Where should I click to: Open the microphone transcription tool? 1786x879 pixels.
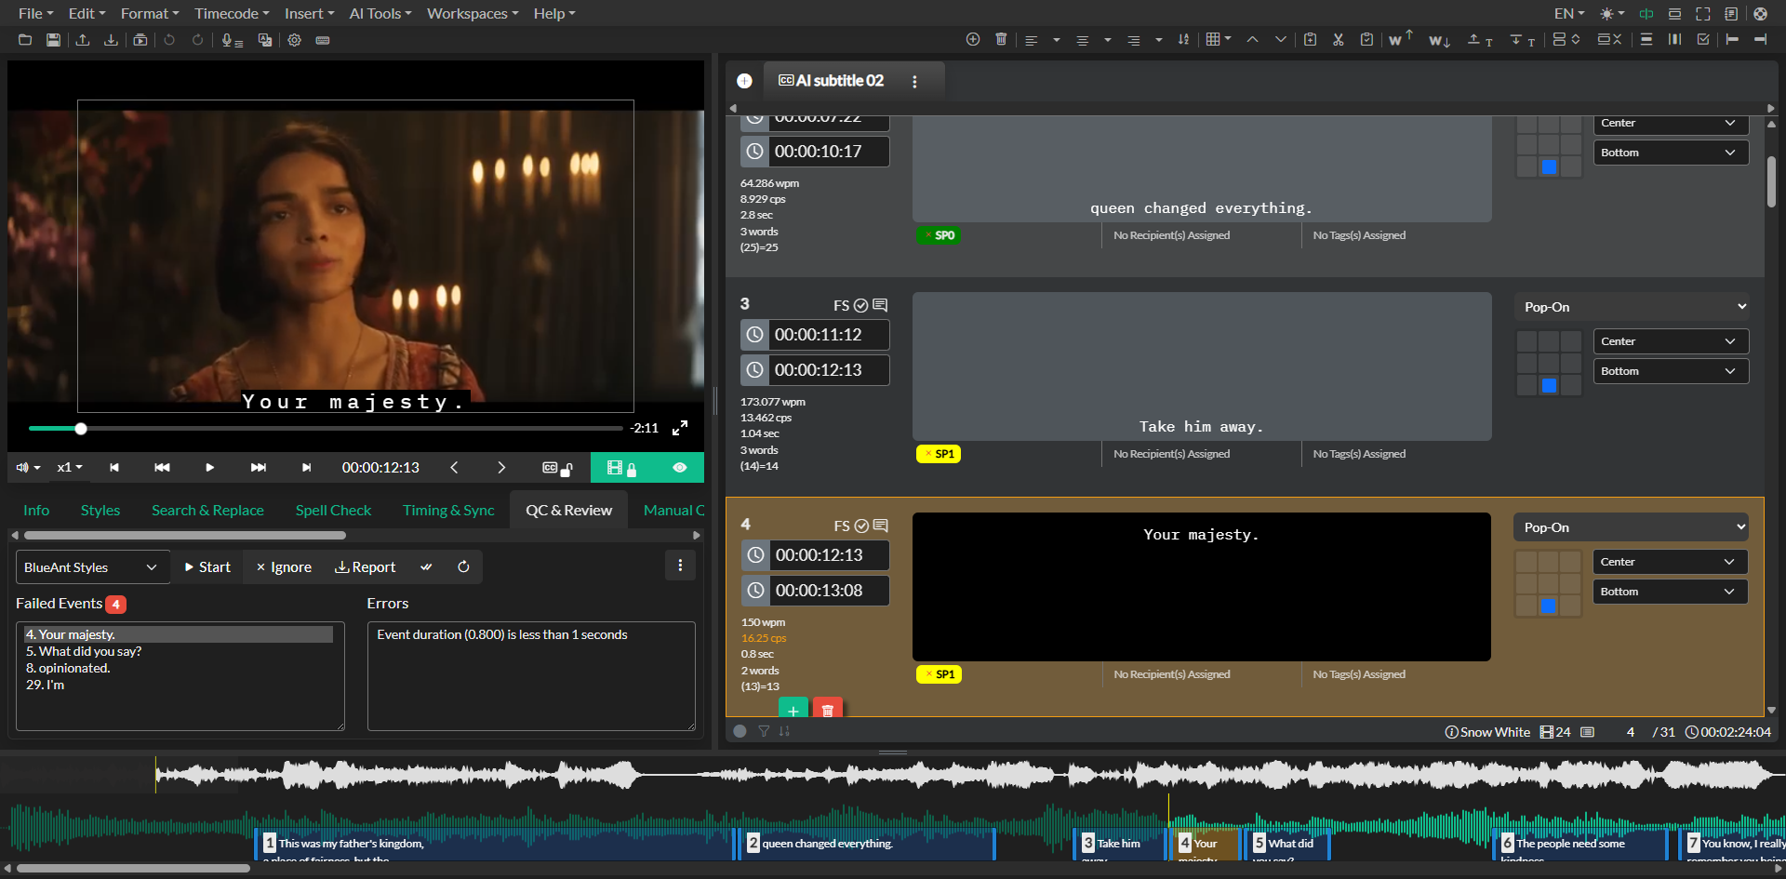232,40
